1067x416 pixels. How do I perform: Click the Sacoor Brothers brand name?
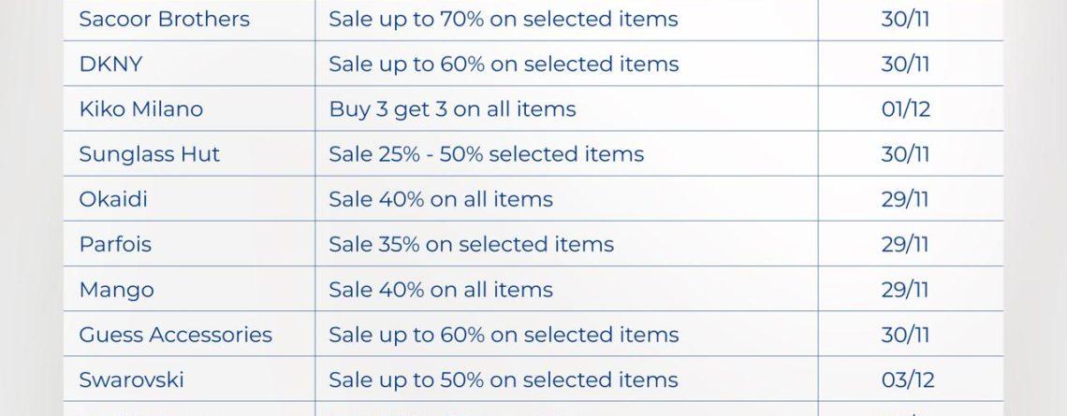coord(164,19)
